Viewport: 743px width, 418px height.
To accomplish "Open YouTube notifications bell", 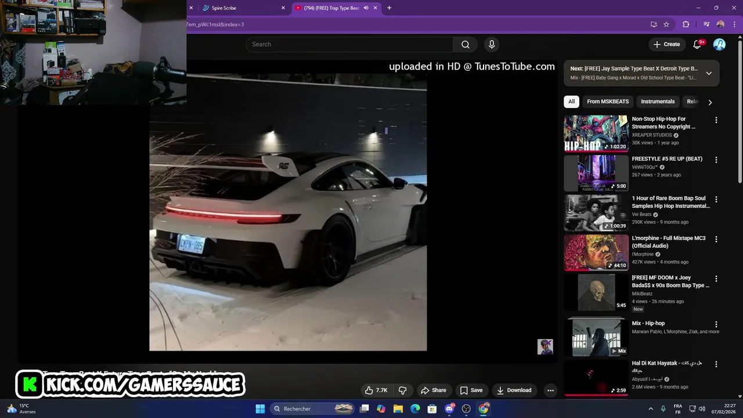I will (698, 45).
